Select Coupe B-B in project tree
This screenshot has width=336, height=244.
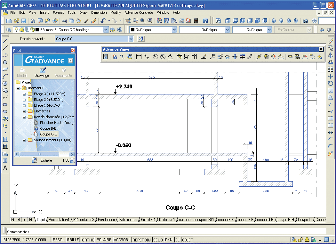click(48, 128)
